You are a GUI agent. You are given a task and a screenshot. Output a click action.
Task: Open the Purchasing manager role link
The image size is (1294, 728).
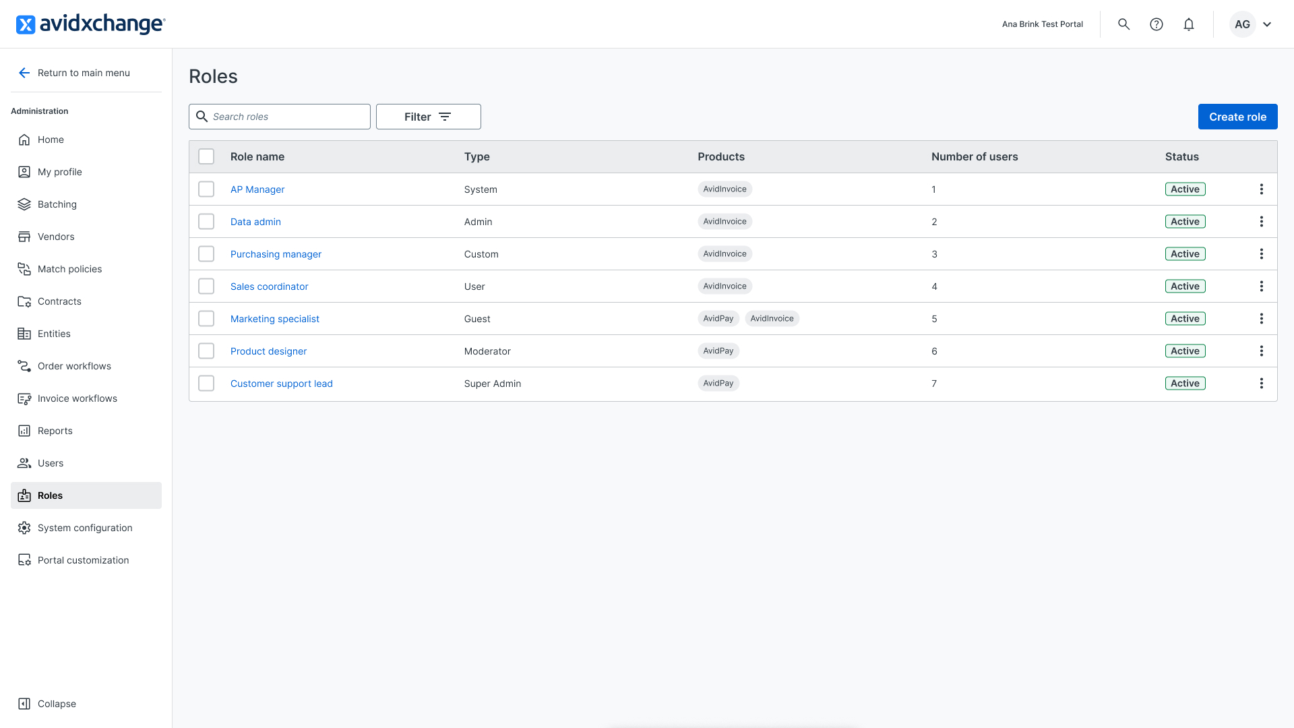pyautogui.click(x=276, y=254)
